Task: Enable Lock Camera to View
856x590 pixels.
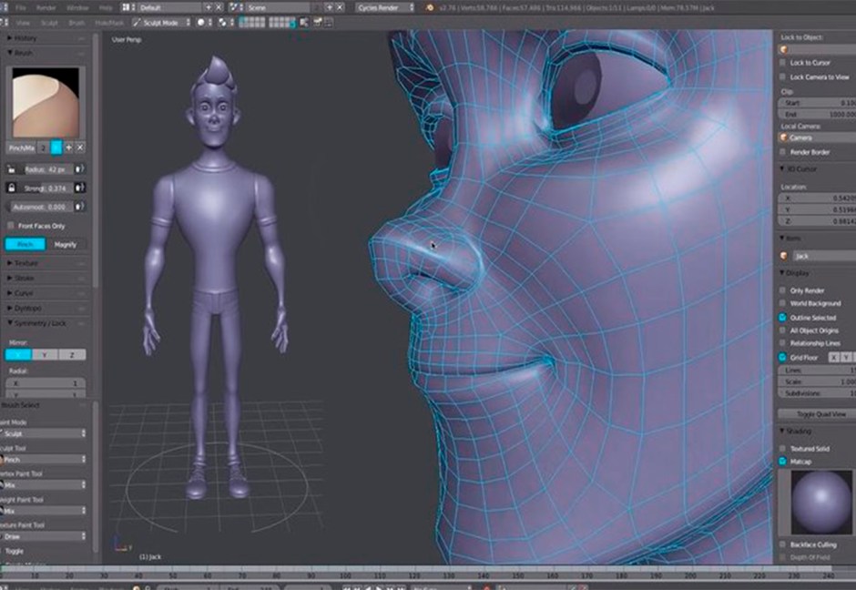Action: pos(783,76)
